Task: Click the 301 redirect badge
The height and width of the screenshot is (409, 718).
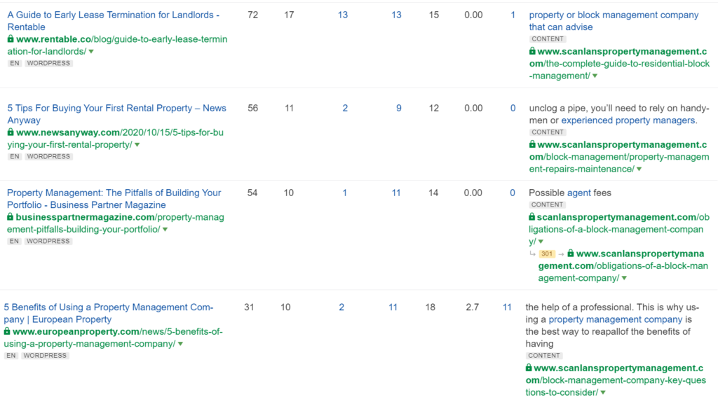Action: pyautogui.click(x=547, y=254)
